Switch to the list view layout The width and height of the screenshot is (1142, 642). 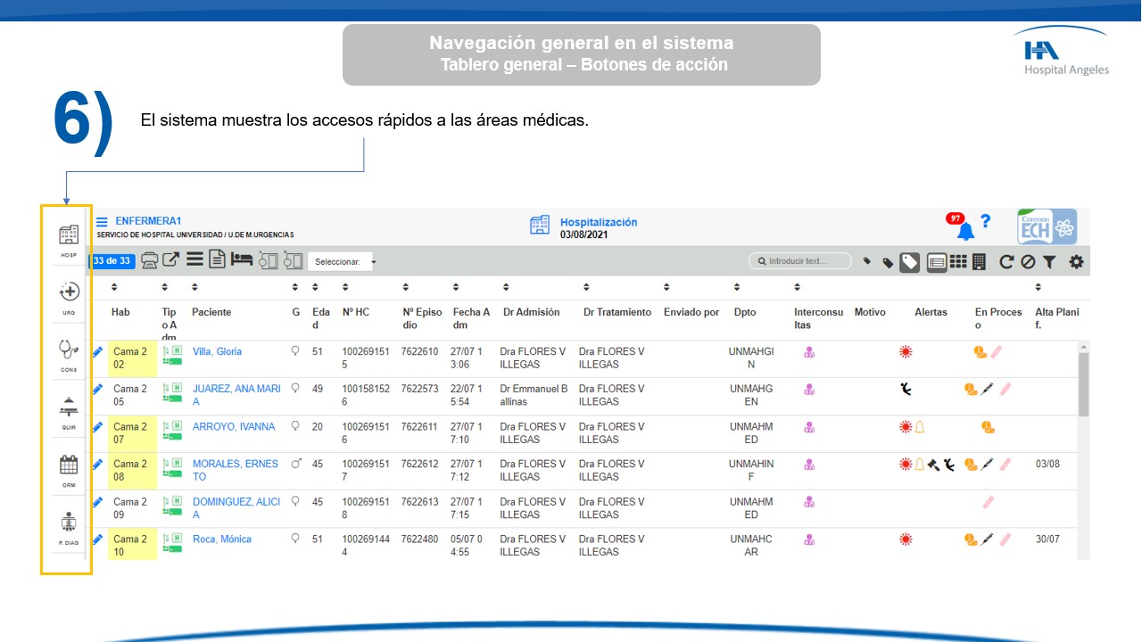pyautogui.click(x=937, y=261)
